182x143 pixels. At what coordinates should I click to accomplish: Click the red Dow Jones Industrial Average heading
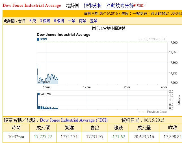(x=32, y=5)
